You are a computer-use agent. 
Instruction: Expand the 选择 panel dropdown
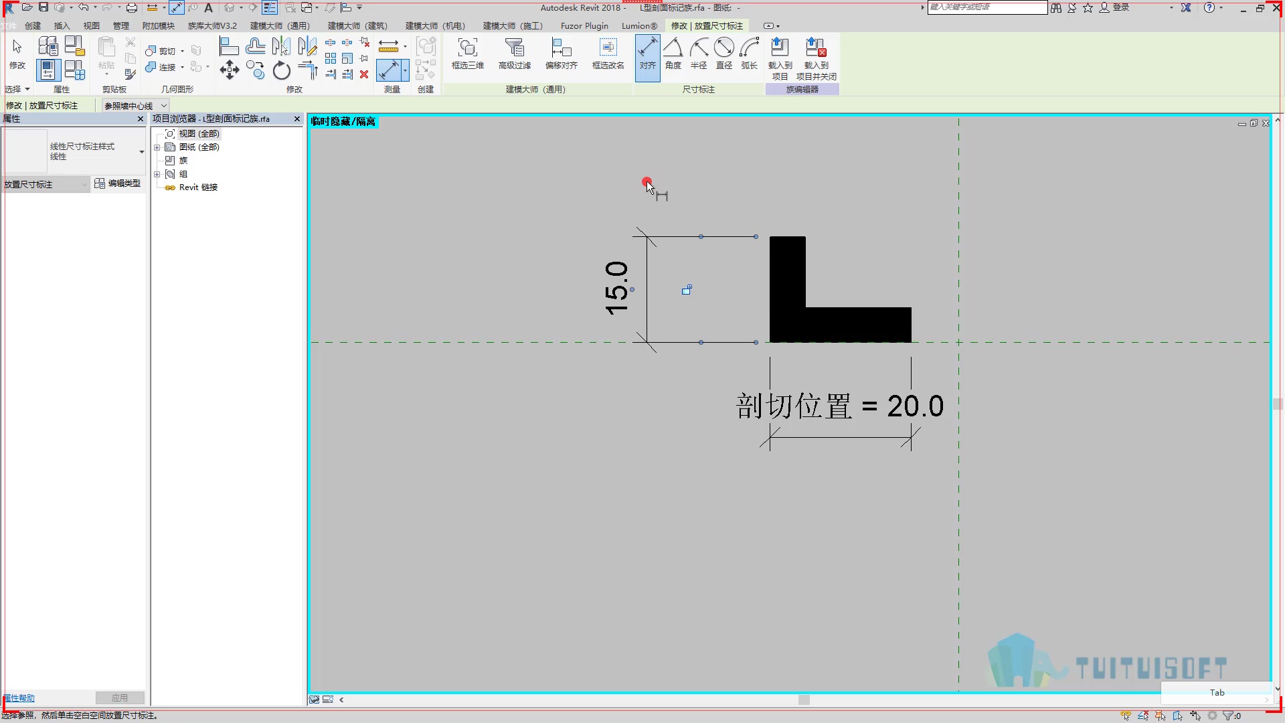pyautogui.click(x=17, y=89)
